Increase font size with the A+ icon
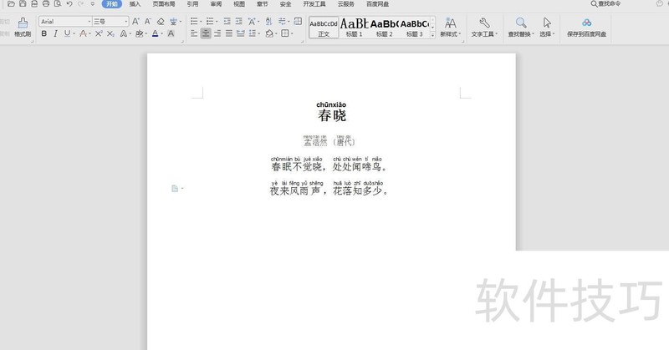The height and width of the screenshot is (350, 669). click(x=135, y=22)
